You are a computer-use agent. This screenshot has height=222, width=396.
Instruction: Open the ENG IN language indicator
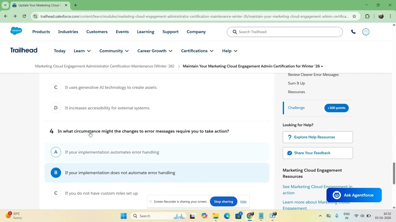pyautogui.click(x=346, y=216)
